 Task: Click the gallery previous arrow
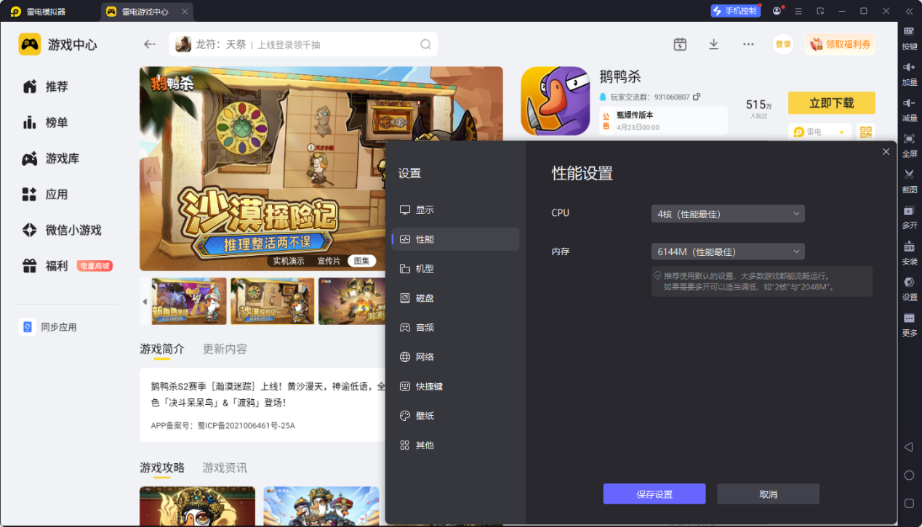coord(144,301)
